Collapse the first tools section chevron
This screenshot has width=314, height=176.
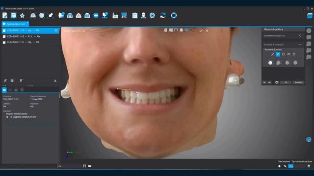click(x=300, y=36)
